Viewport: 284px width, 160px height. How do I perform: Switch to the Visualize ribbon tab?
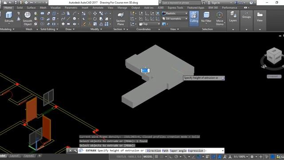pyautogui.click(x=55, y=8)
